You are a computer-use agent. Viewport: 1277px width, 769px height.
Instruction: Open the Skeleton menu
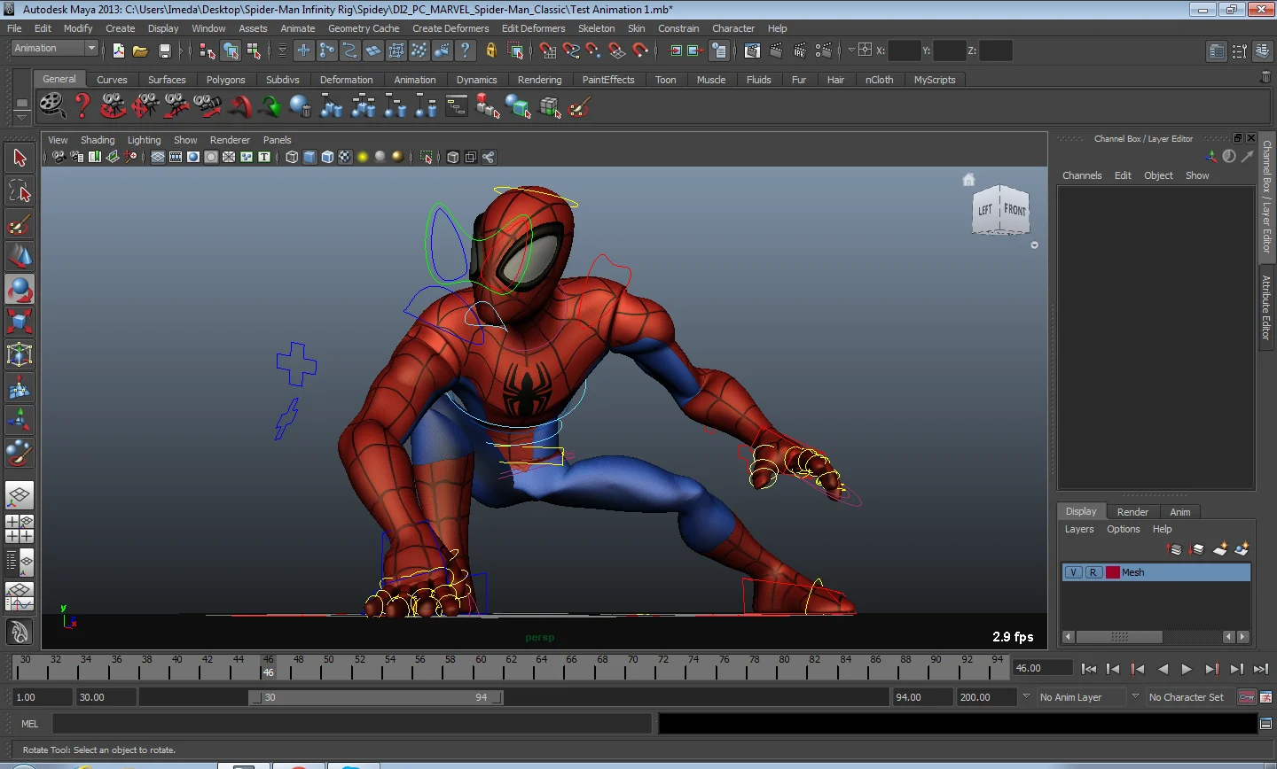[596, 28]
